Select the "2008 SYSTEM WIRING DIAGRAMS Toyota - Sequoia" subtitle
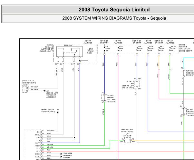Screen dimensions: 194x160 [114, 18]
